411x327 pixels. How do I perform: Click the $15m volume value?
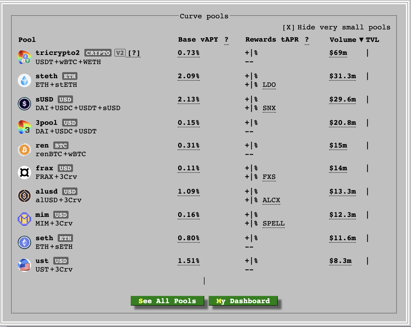(338, 145)
